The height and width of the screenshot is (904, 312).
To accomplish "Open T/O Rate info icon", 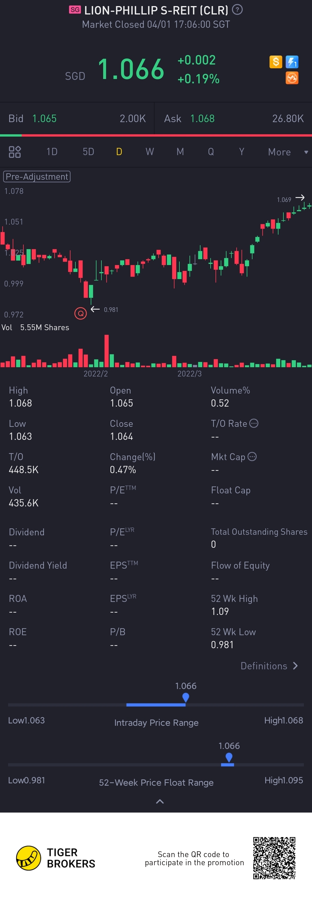I will [x=254, y=423].
